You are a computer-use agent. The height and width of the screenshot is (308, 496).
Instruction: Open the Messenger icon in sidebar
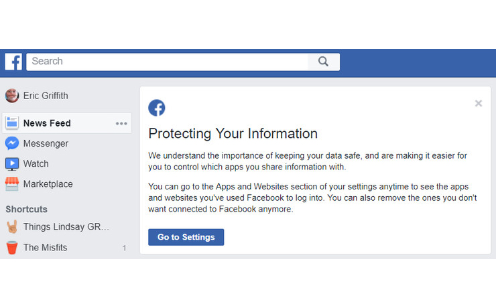coord(12,143)
